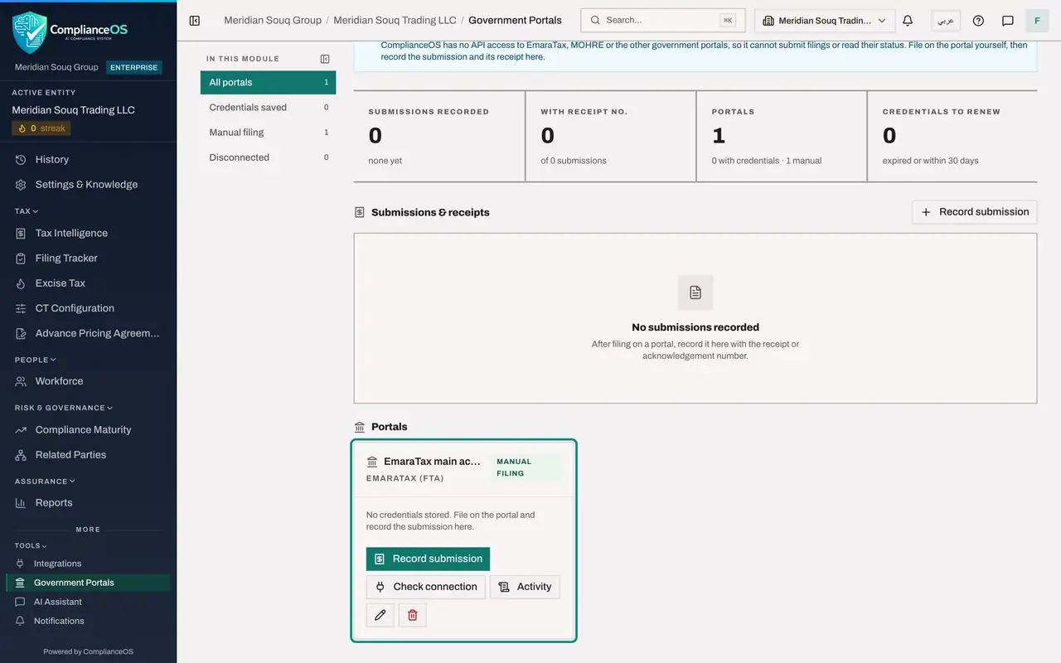Collapse the In This Module panel icon
This screenshot has width=1061, height=663.
[x=325, y=59]
